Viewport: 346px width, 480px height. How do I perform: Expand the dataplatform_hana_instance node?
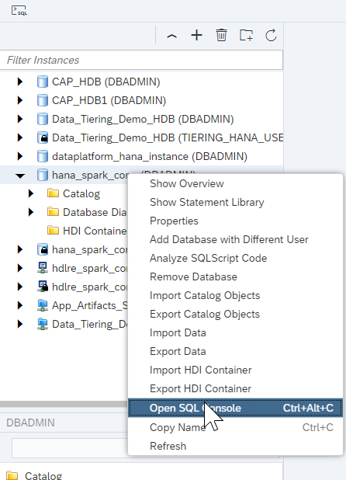20,156
